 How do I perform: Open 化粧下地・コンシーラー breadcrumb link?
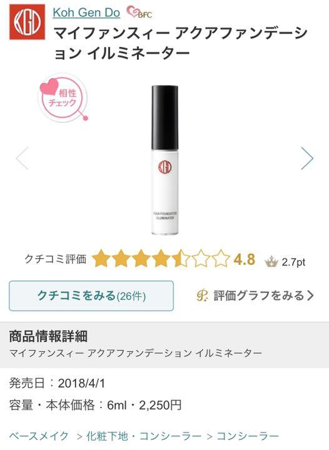coord(144,436)
